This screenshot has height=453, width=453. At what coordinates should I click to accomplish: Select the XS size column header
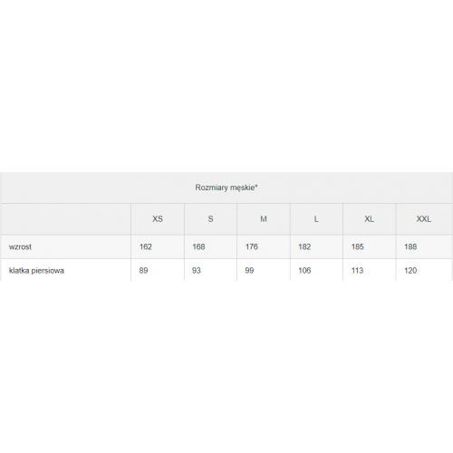click(x=158, y=219)
